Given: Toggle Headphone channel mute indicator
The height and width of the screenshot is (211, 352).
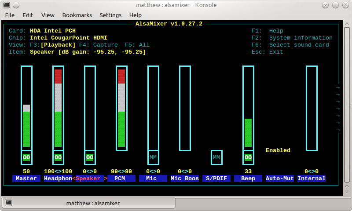Looking at the screenshot, I should click(x=58, y=157).
